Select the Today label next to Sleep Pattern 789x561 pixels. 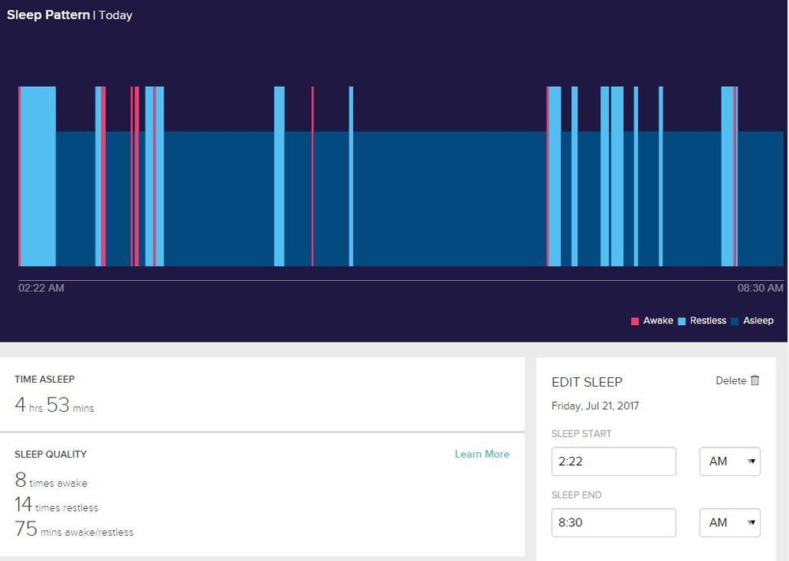click(115, 15)
